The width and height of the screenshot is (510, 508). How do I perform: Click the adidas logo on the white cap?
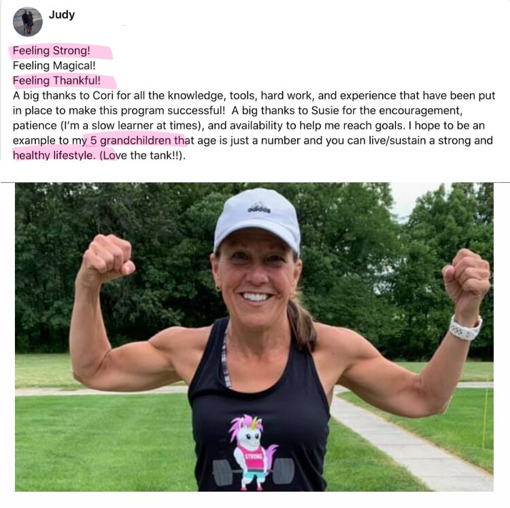pyautogui.click(x=259, y=209)
